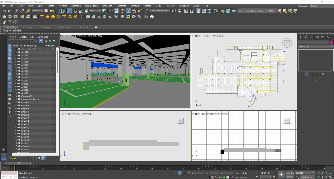
Task: Click the Undo arrow in main toolbar
Action: tap(4, 11)
